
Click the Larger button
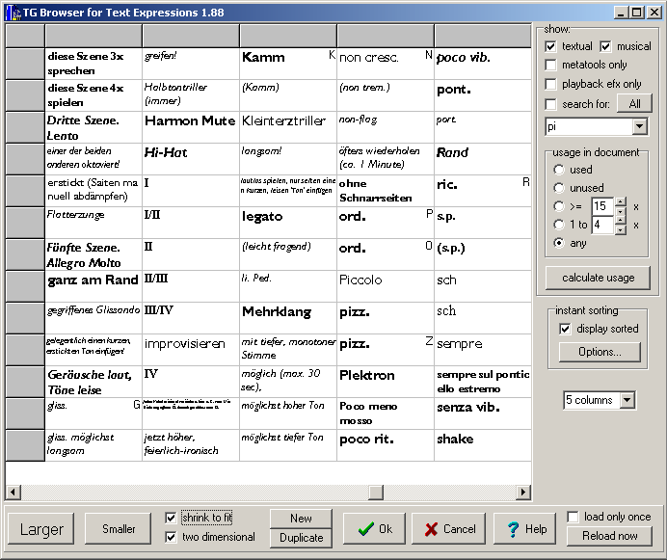[x=41, y=529]
